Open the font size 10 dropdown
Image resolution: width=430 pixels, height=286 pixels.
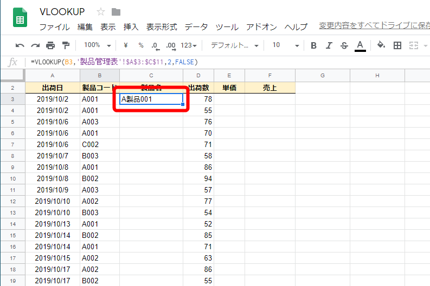pyautogui.click(x=285, y=45)
